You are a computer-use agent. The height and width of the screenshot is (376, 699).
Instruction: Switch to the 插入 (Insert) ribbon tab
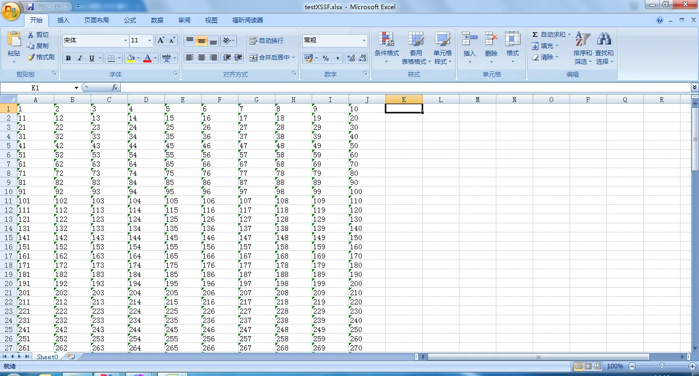point(63,20)
